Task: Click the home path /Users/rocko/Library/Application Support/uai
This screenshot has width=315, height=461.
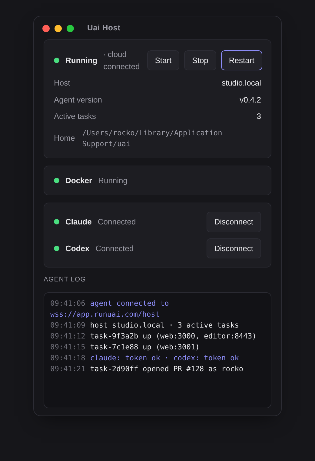Action: pos(152,138)
